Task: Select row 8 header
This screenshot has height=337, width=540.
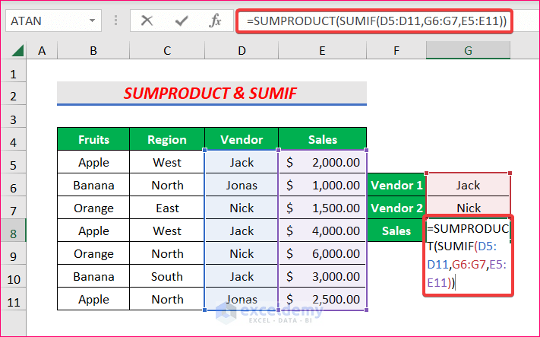Action: pyautogui.click(x=13, y=230)
